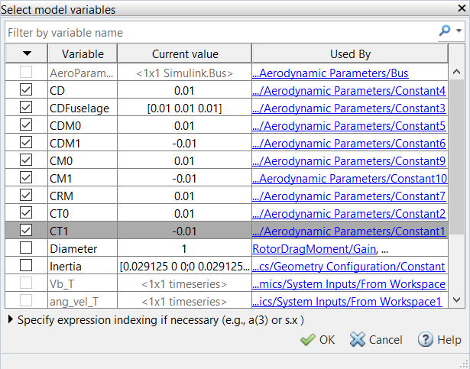The image size is (470, 369).
Task: Click the search magnifier icon
Action: point(444,32)
